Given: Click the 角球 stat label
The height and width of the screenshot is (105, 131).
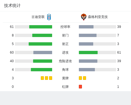Looking at the screenshot, I should (x=65, y=70).
